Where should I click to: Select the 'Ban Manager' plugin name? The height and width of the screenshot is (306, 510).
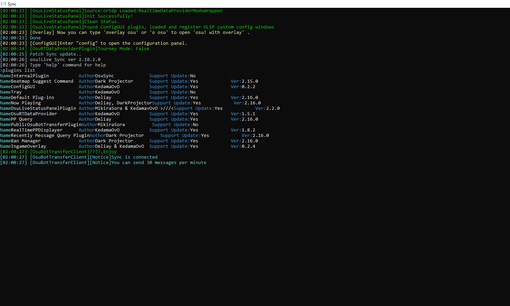coord(26,141)
